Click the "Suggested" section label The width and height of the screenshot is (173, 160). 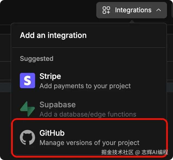[x=36, y=58]
